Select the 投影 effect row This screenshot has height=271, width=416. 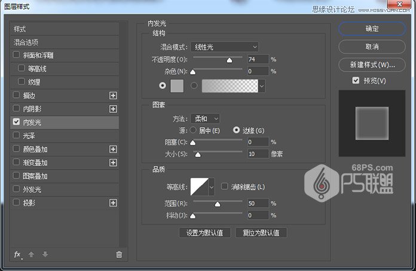(65, 203)
